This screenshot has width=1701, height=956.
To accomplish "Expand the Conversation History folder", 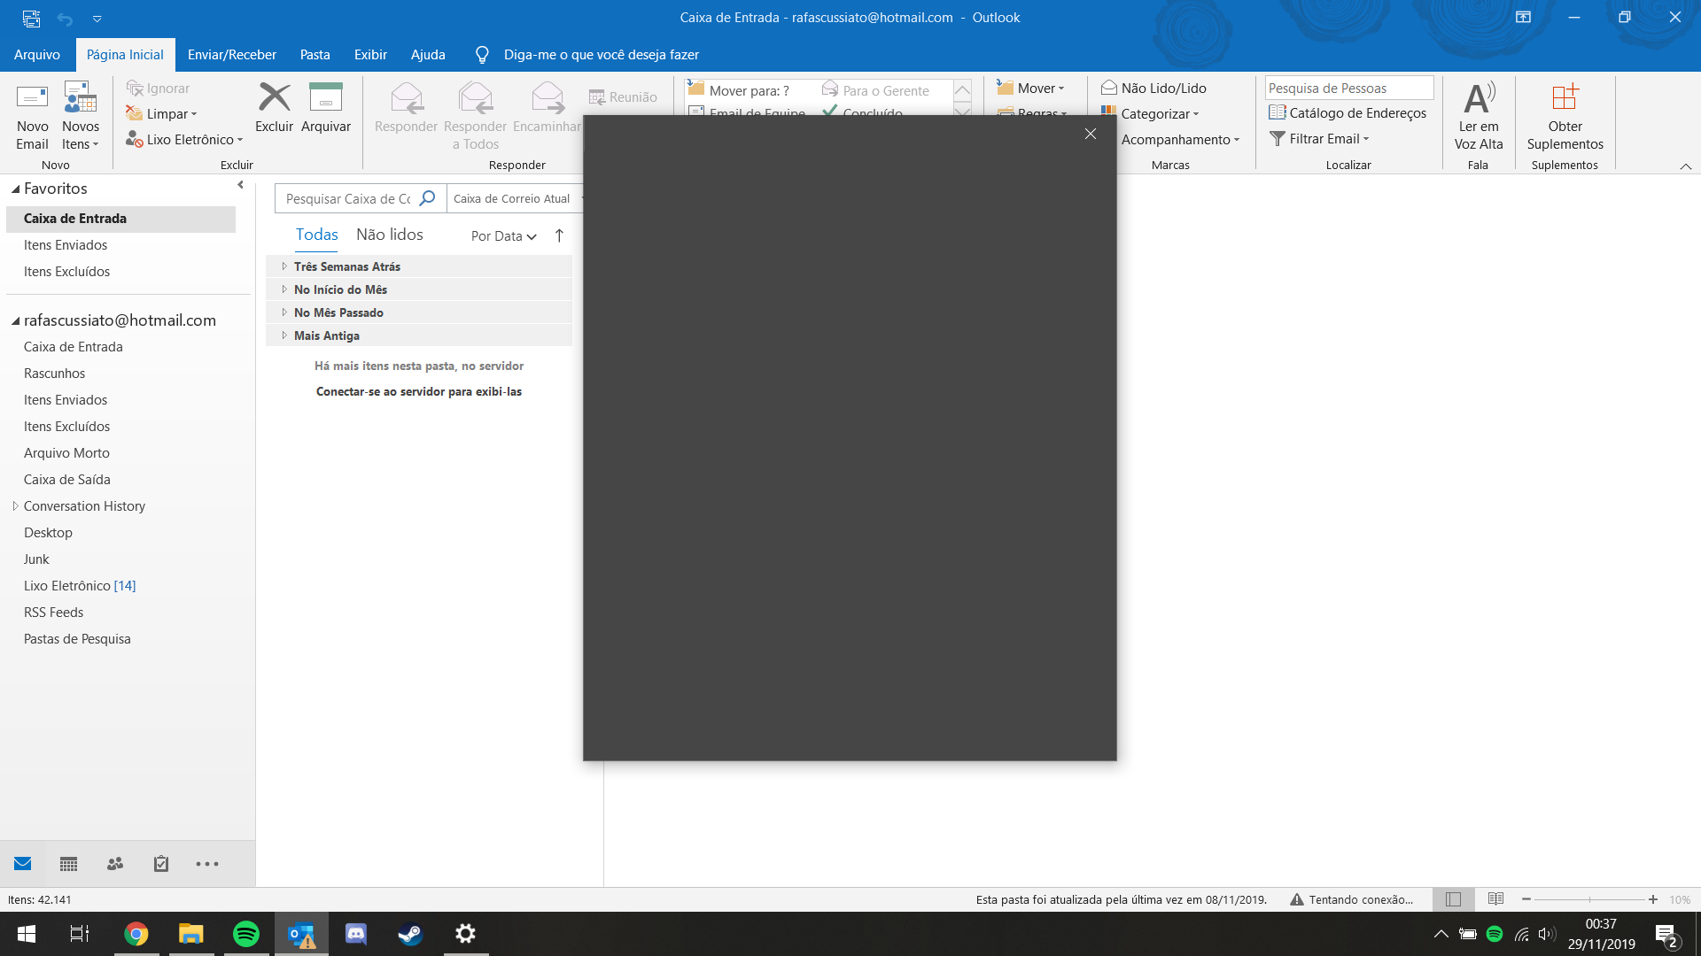I will click(15, 506).
